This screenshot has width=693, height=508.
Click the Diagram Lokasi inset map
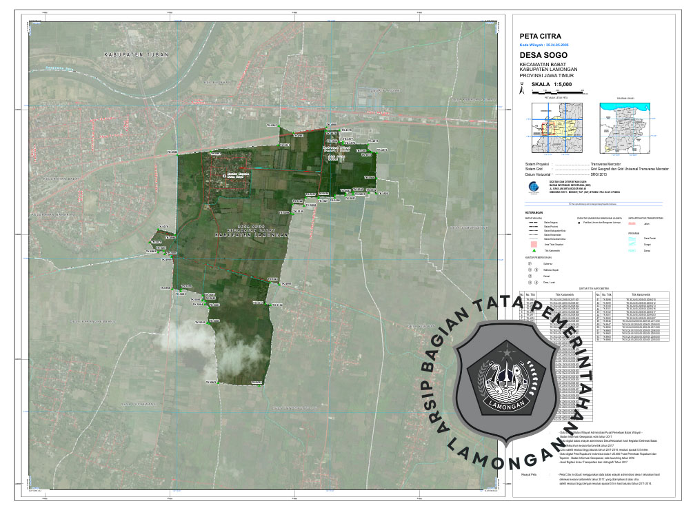623,127
